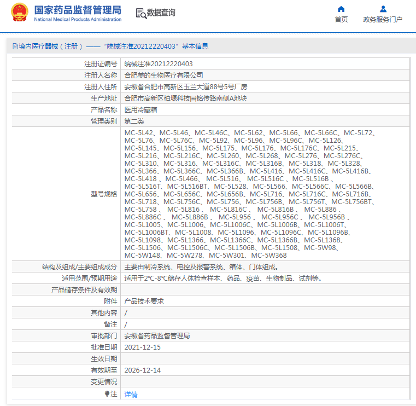Click the document icon before 境内医疗器械

coord(15,47)
